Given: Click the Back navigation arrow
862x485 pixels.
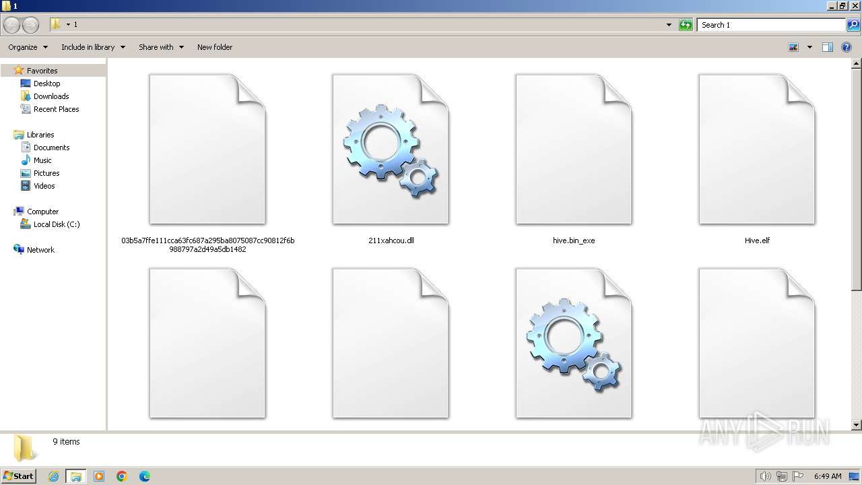Looking at the screenshot, I should [12, 25].
